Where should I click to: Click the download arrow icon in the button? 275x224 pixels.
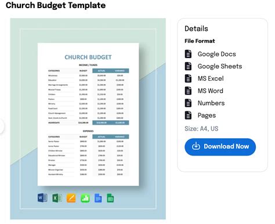[196, 146]
